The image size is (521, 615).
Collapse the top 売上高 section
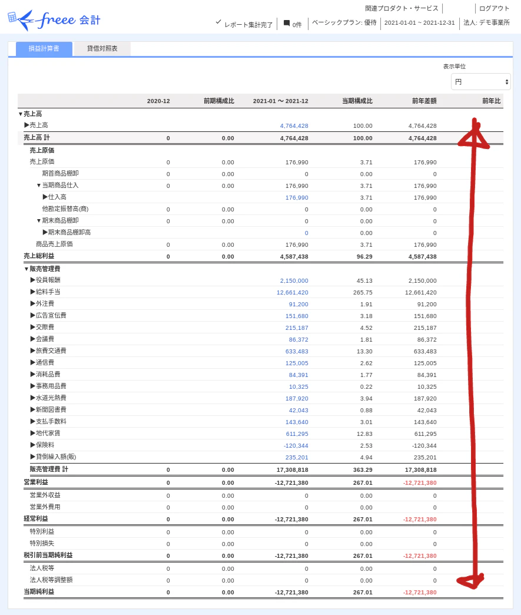click(x=21, y=114)
